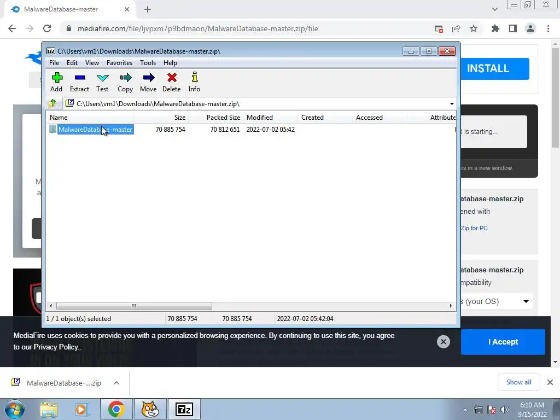Close the MalwareDatabase-master tab
Viewport: 560px width, 420px height.
coord(127,9)
